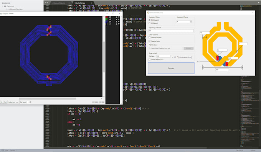This screenshot has width=261, height=152.
Task: Click the up arrow of layer 3/0
Action: (x=117, y=24)
